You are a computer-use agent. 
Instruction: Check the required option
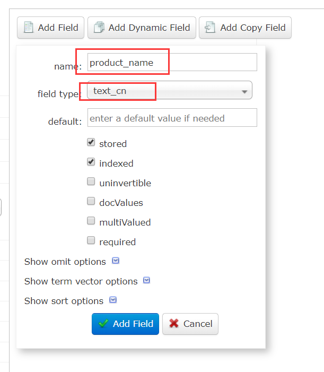pos(91,240)
